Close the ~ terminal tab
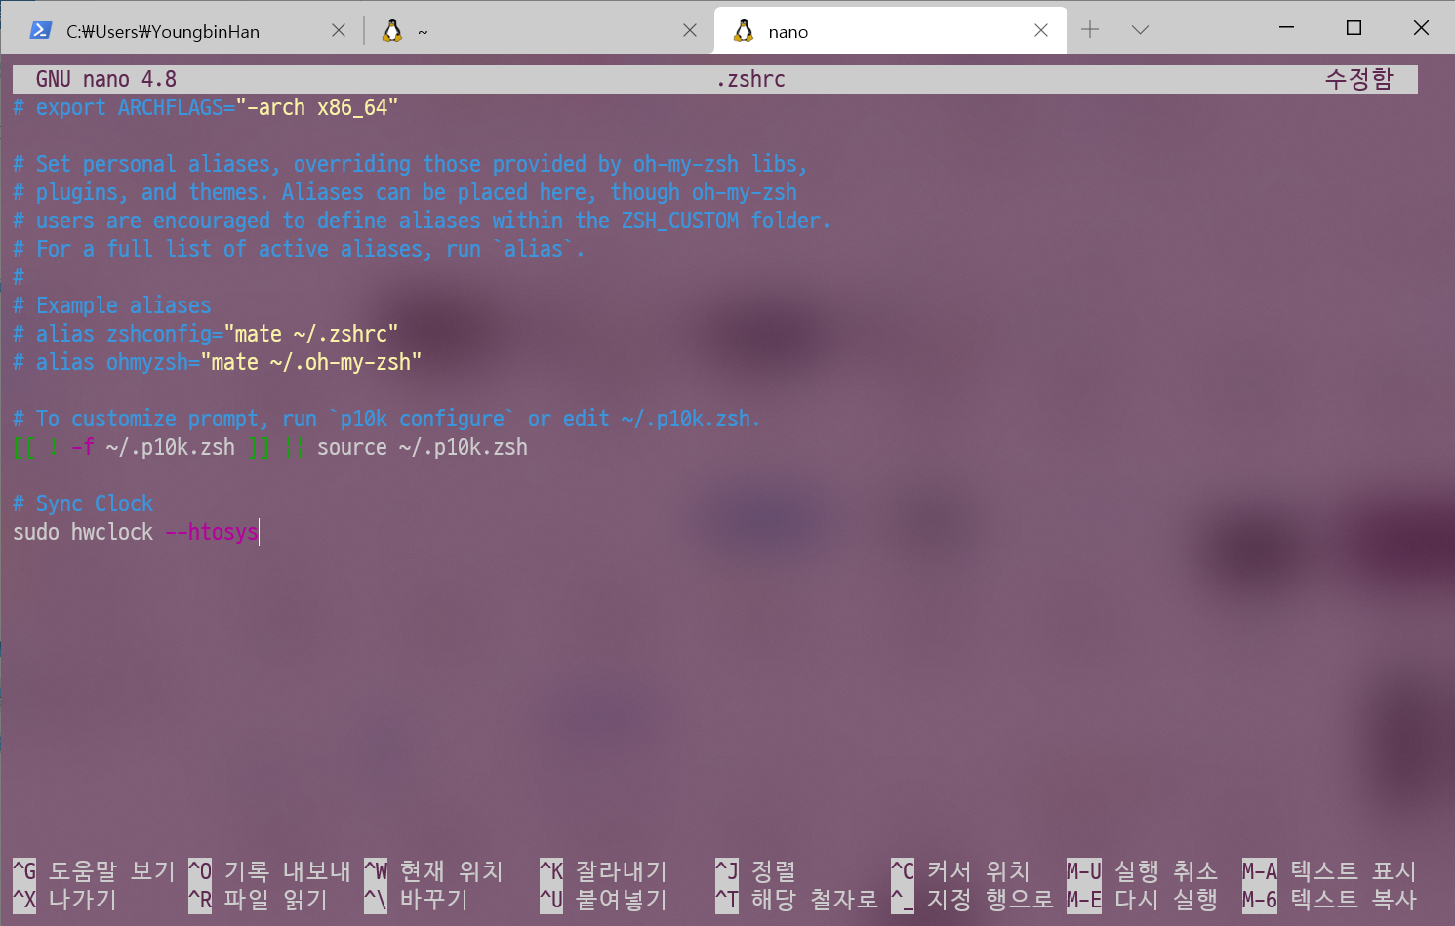Screen dimensions: 1455x926 coord(690,31)
